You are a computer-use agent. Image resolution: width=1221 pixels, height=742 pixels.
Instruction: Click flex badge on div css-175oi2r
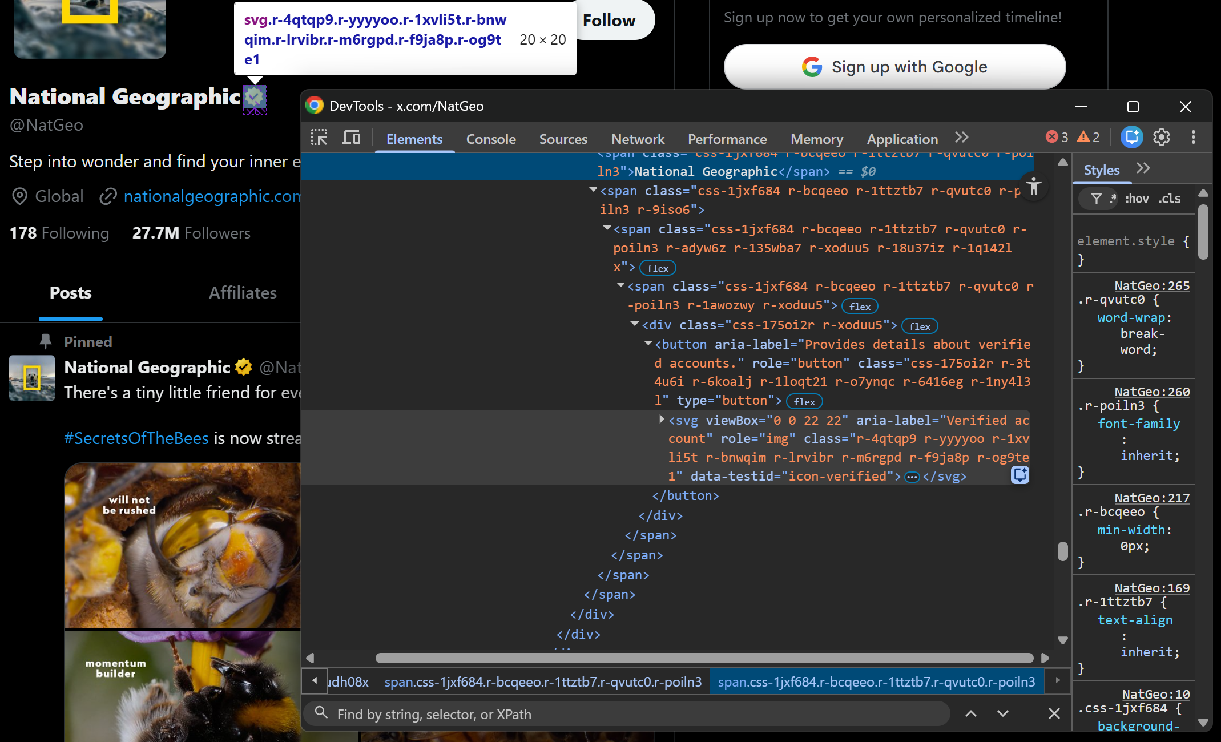coord(920,326)
